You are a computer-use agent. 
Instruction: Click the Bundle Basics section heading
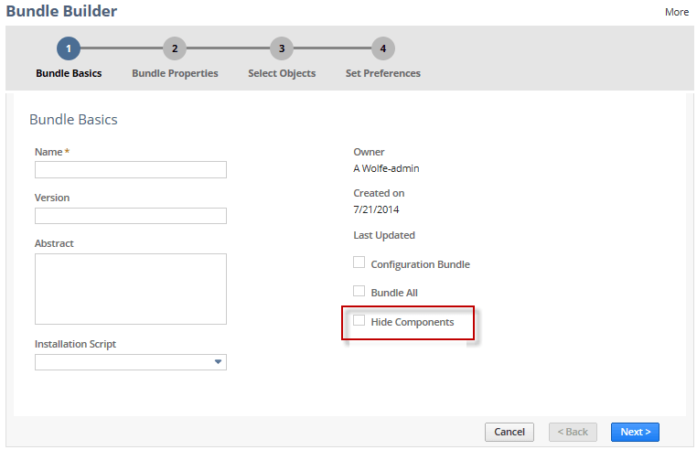(x=73, y=119)
